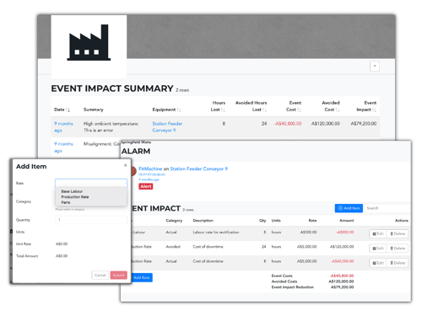
Task: Delete the Labour rate for rectification row
Action: (x=398, y=233)
